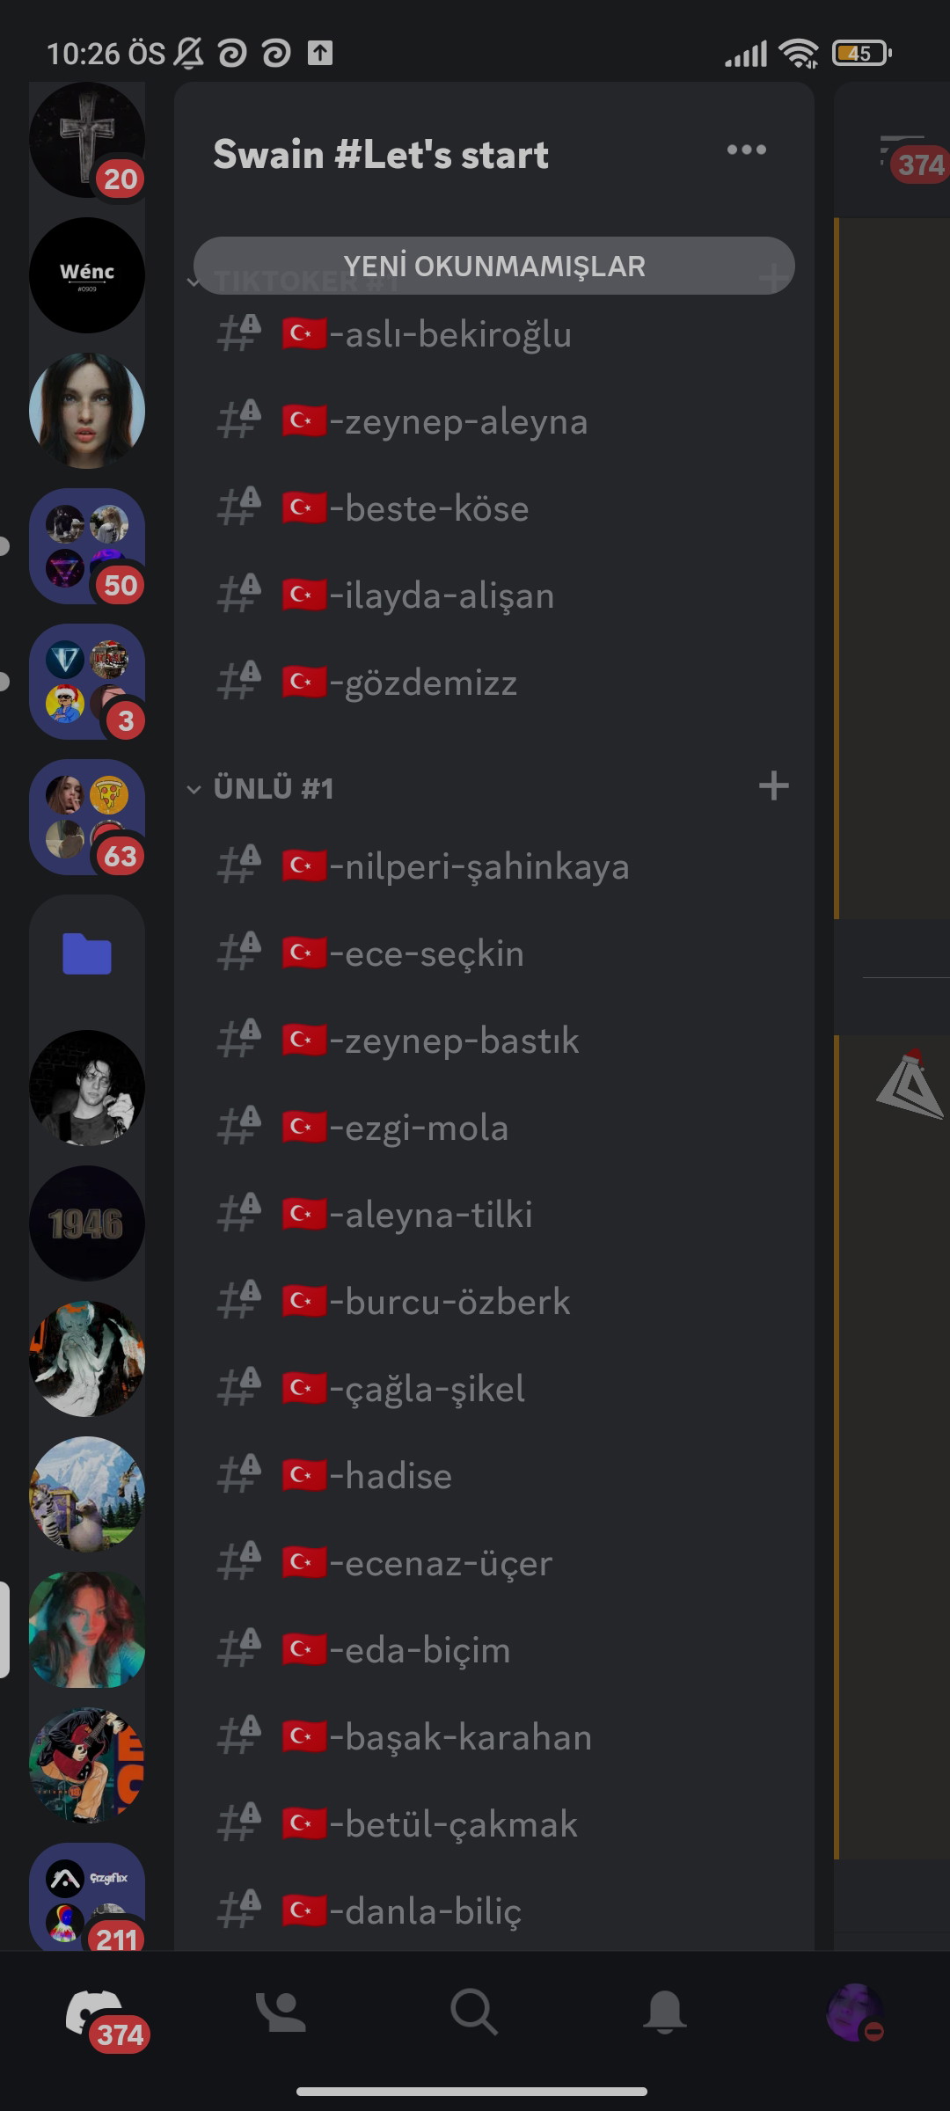The height and width of the screenshot is (2111, 950).
Task: Jump to YENİ OKUNMAMIŞLAR new unreads
Action: pyautogui.click(x=494, y=266)
